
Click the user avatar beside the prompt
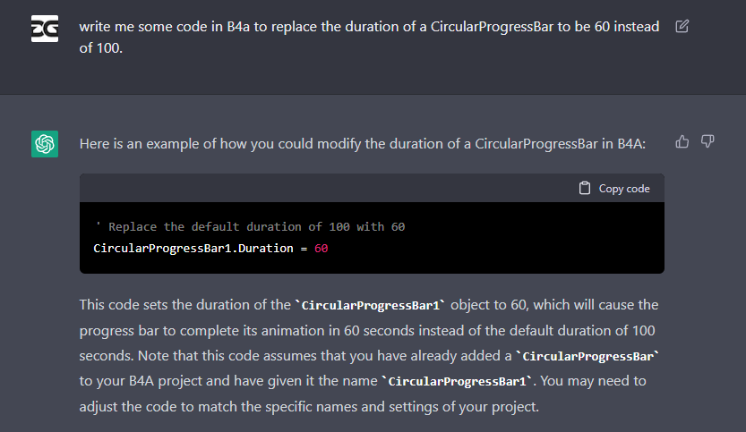[45, 30]
